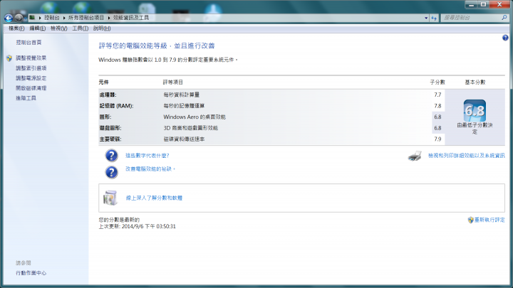Click the 記憶體 (RAM): row label

[116, 106]
